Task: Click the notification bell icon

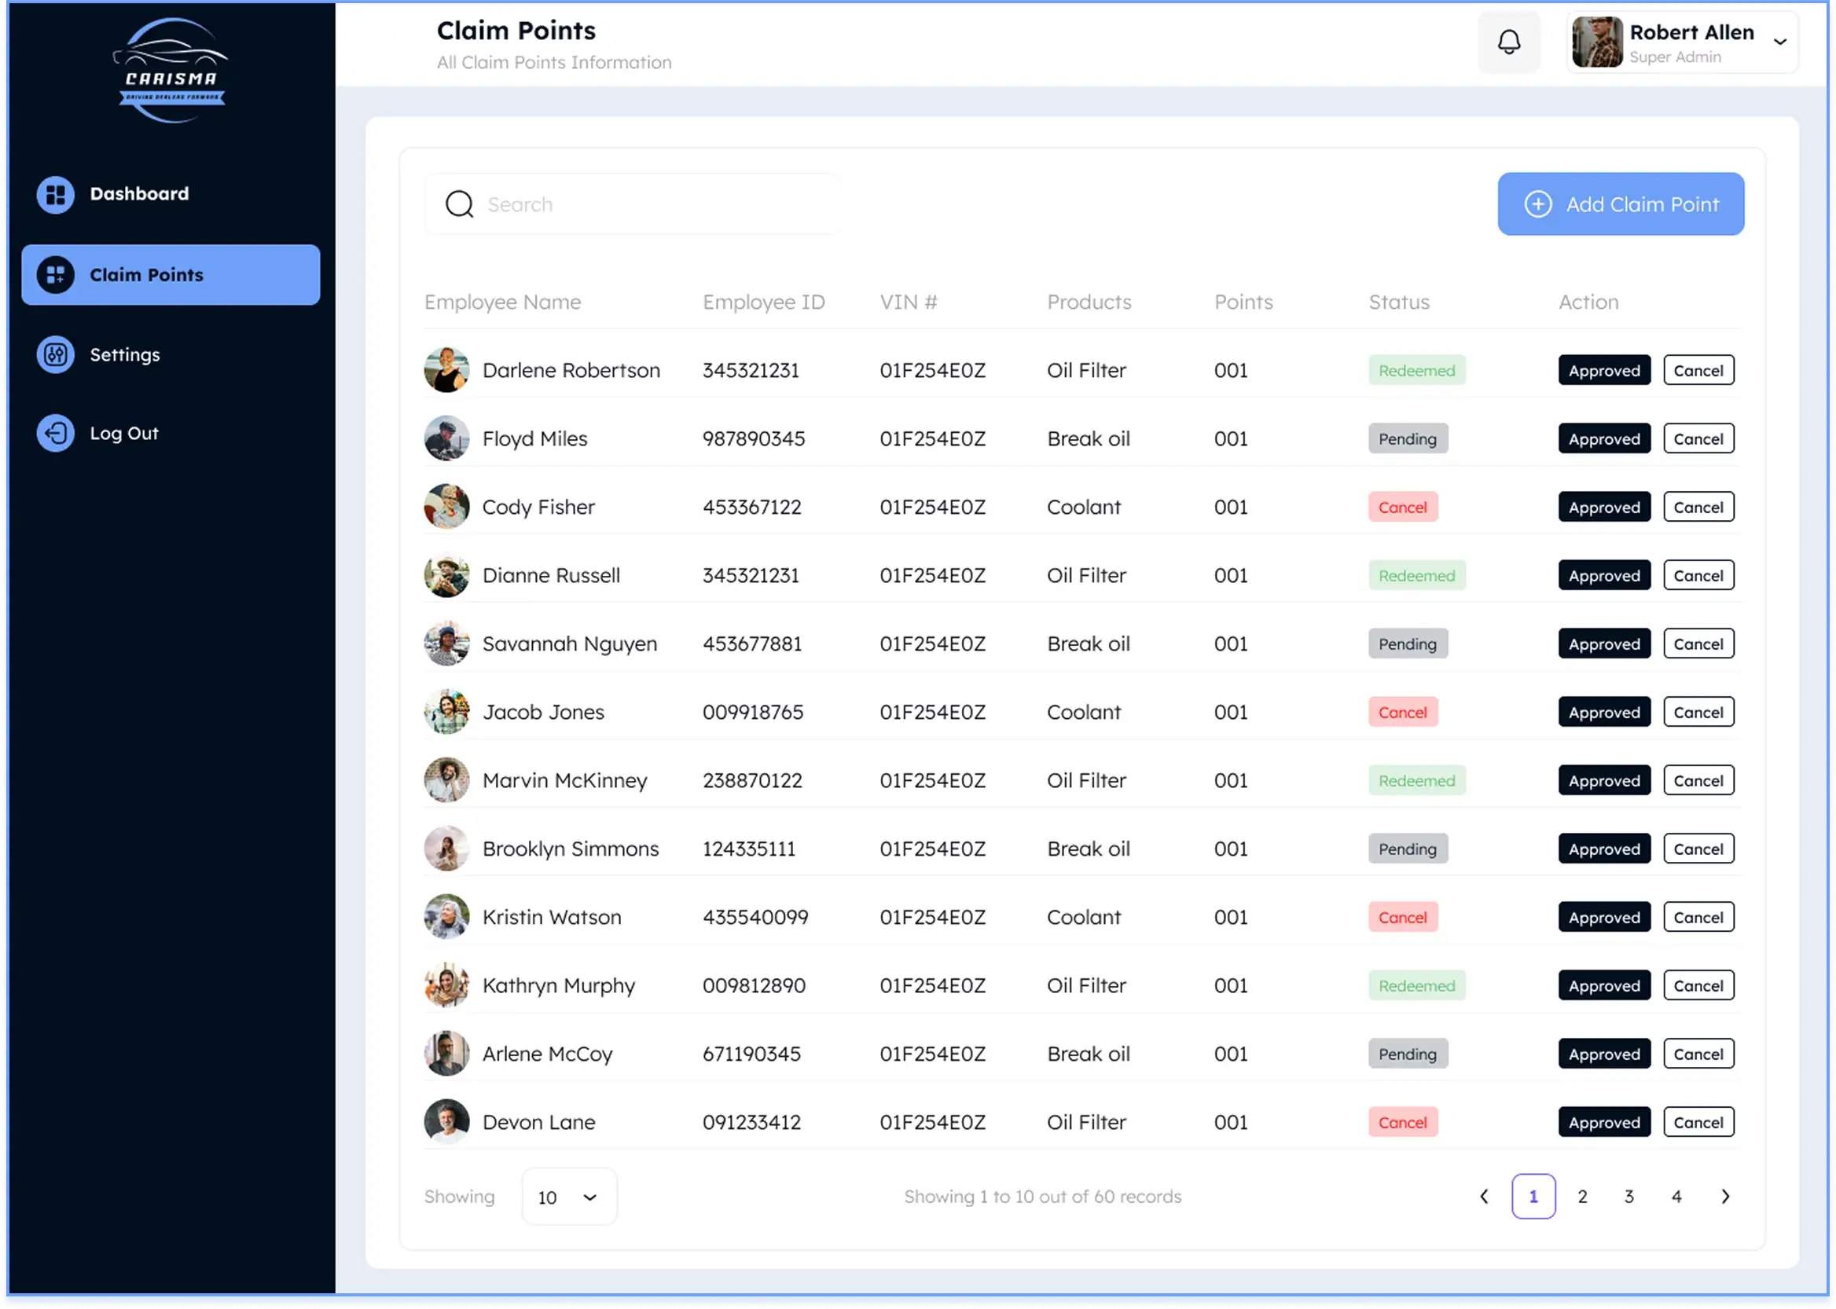Action: tap(1508, 42)
